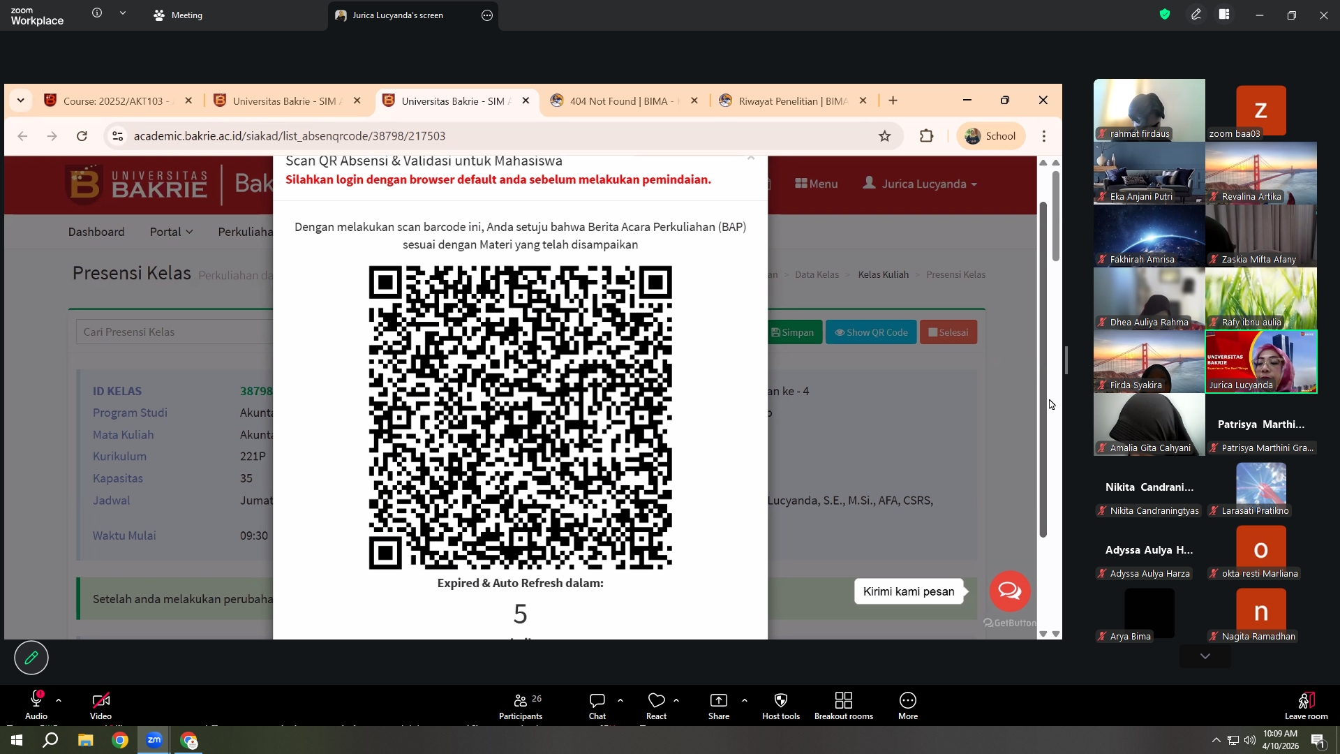
Task: Open Chrome three-dot menu
Action: coord(1044,136)
